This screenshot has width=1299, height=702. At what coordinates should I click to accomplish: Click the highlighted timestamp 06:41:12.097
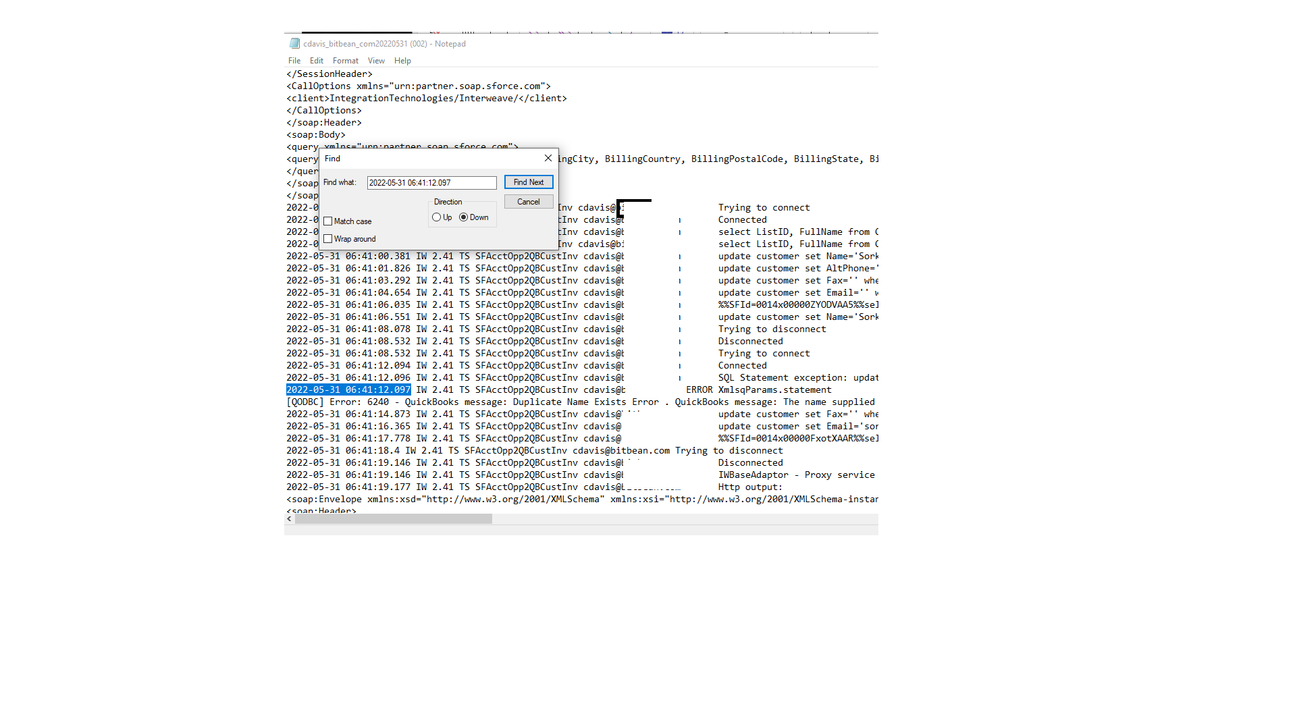[348, 390]
